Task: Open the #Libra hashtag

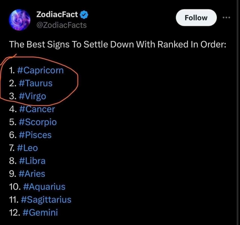Action: point(32,161)
